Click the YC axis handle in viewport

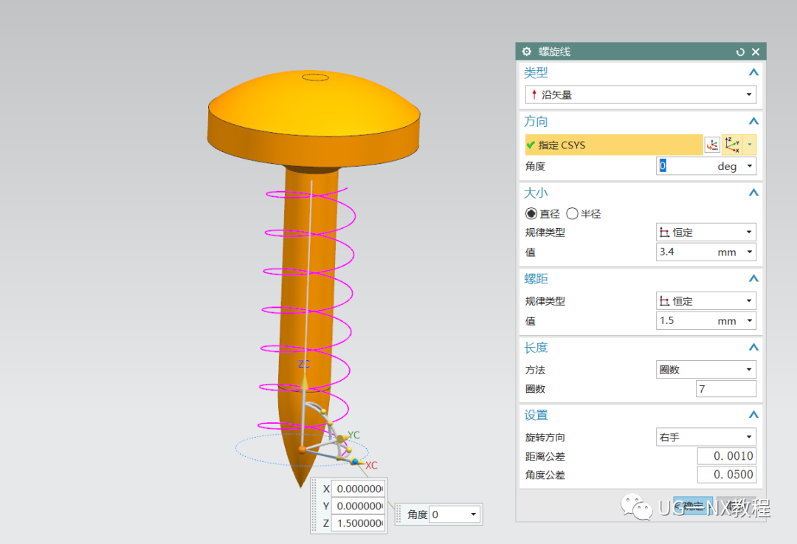(x=342, y=438)
